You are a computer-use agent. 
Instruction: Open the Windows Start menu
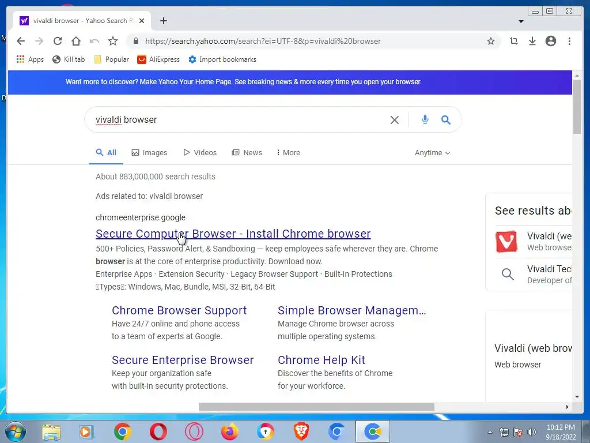[x=16, y=431]
